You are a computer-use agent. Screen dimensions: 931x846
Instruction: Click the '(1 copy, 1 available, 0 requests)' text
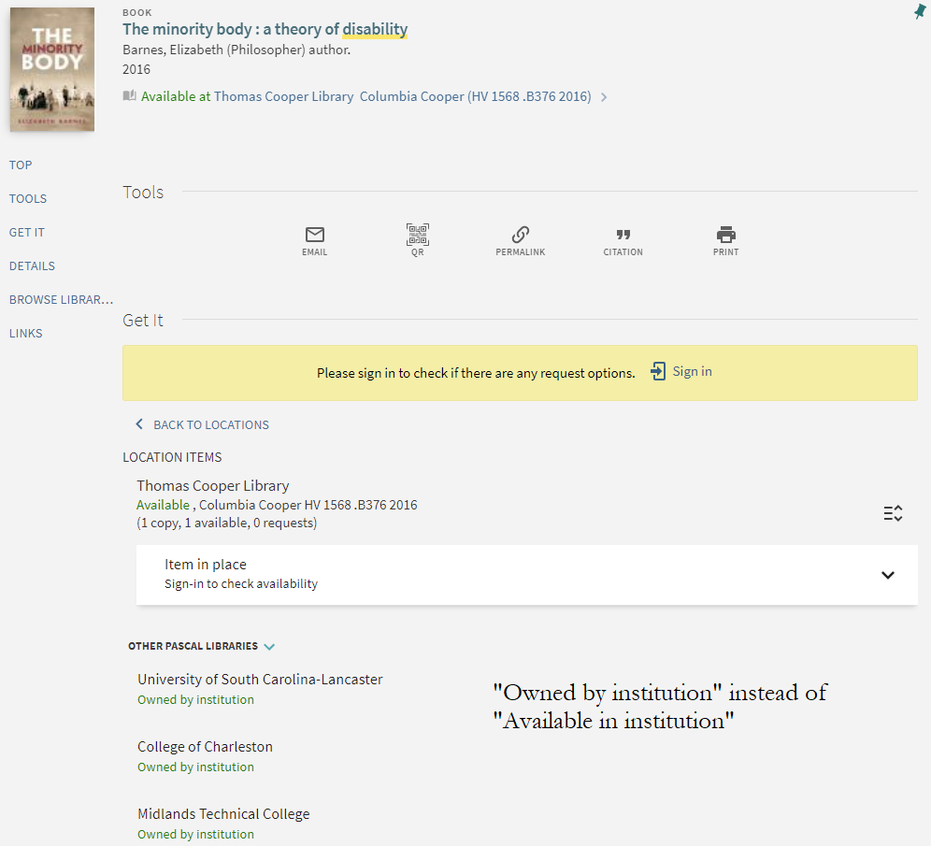[227, 523]
